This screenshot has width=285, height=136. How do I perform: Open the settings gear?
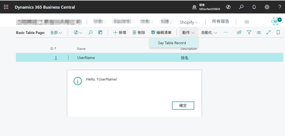click(267, 7)
